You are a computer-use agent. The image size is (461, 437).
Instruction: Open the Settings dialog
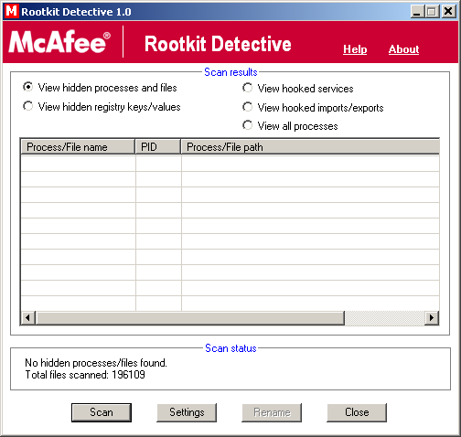click(187, 412)
